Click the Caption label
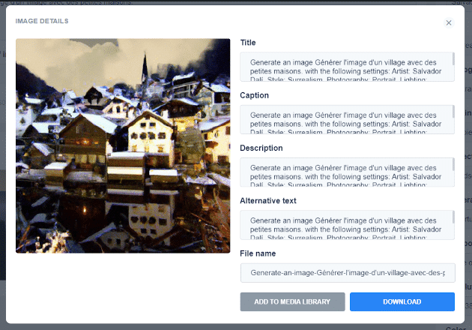Viewport: 472px width, 330px height. click(255, 95)
